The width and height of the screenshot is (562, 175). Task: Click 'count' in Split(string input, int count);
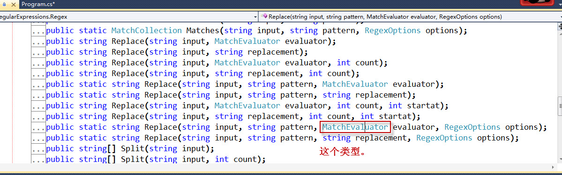coord(245,159)
